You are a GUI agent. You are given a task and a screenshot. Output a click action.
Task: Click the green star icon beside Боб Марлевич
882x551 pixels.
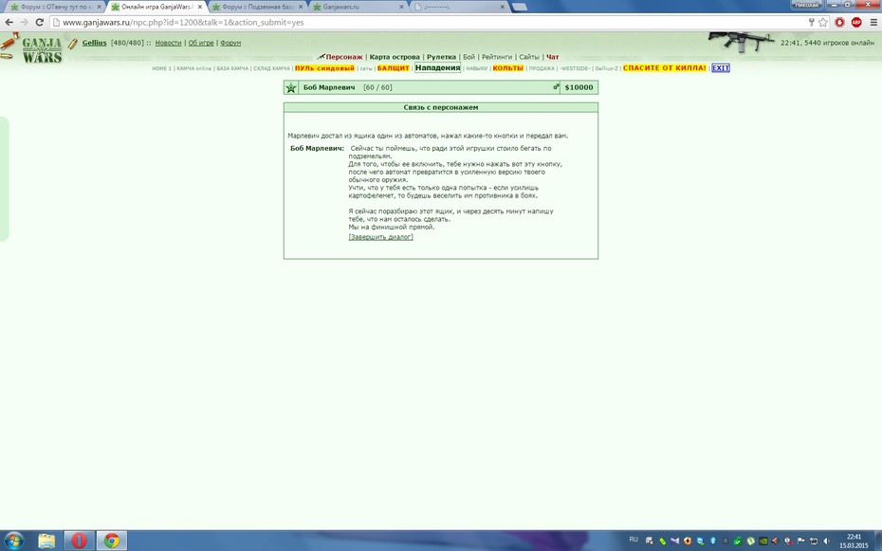291,87
